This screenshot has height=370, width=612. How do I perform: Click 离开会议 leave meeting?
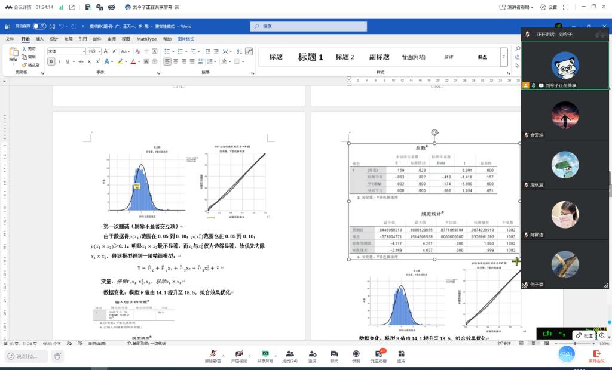coord(596,356)
